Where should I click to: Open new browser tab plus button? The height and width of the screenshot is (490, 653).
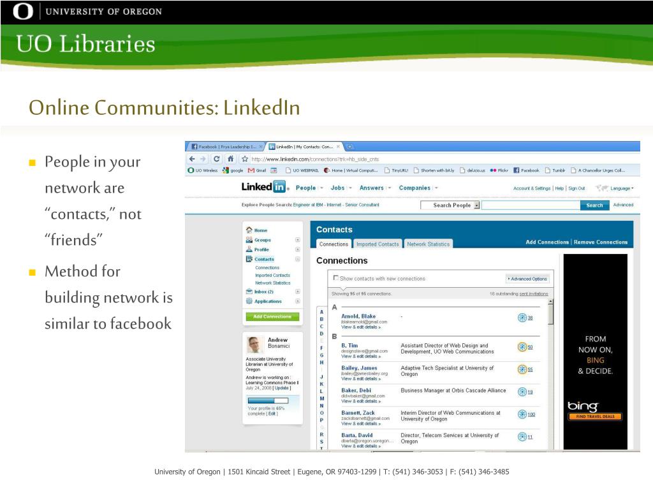[350, 147]
